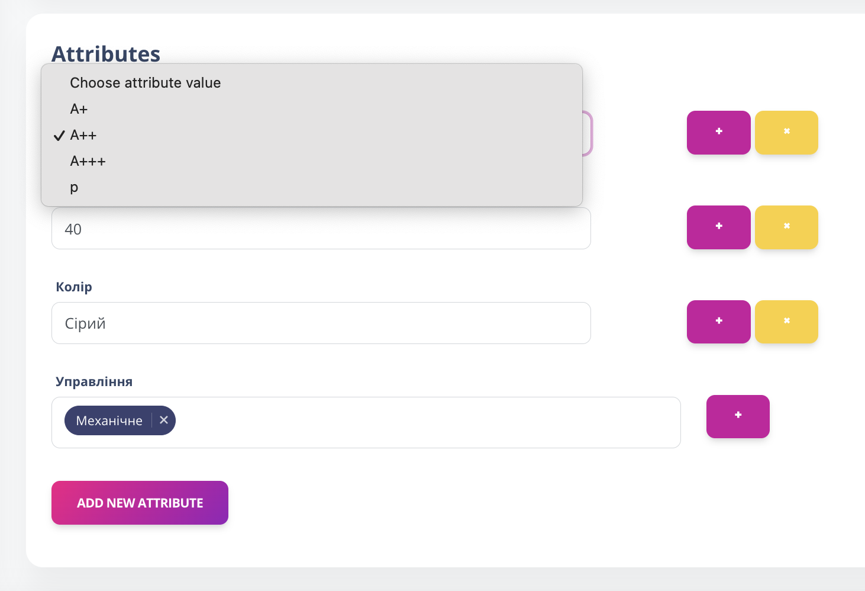Remove the attribute row with value 40
The height and width of the screenshot is (591, 865).
786,227
